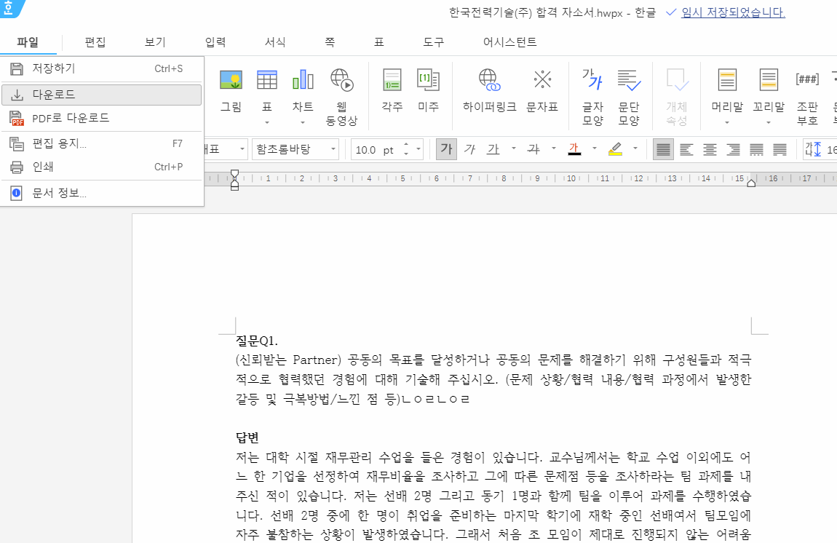Expand highlight color dropdown arrow
The width and height of the screenshot is (837, 543).
point(635,148)
